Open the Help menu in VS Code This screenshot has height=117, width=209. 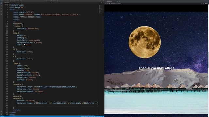pyautogui.click(x=21, y=1)
